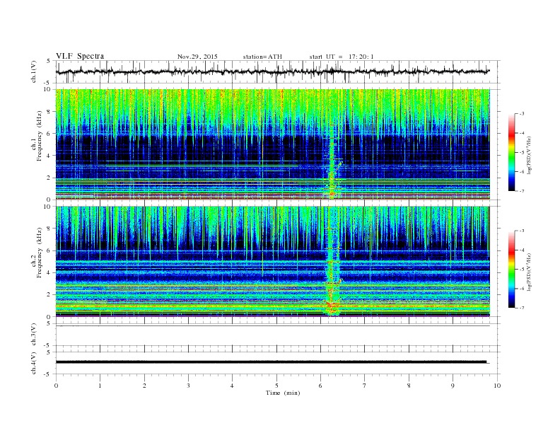Click the ch.2 spectrogram color scale bar
Viewport: 560px width, 433px height.
pyautogui.click(x=511, y=270)
